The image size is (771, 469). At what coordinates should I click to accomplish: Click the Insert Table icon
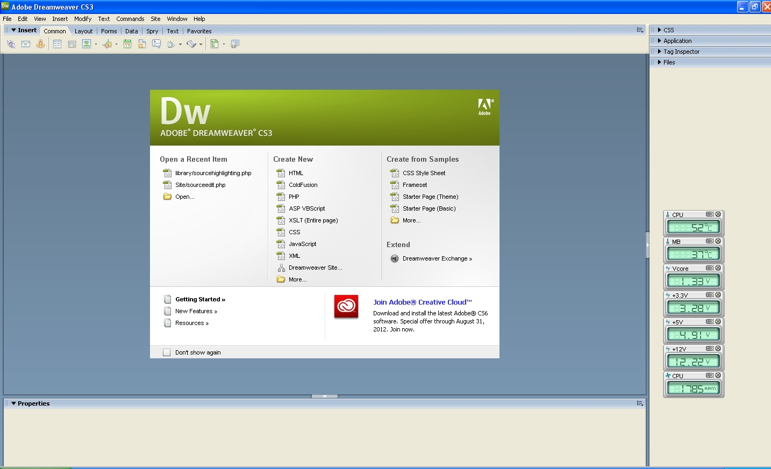pyautogui.click(x=57, y=44)
